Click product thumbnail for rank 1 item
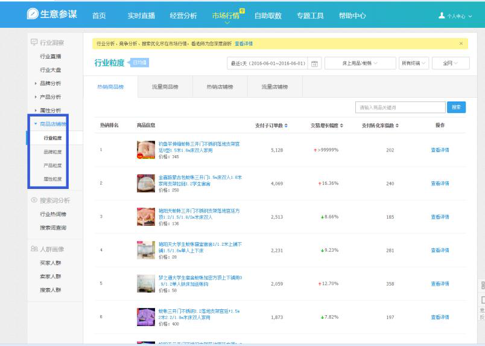The image size is (485, 346). 145,150
